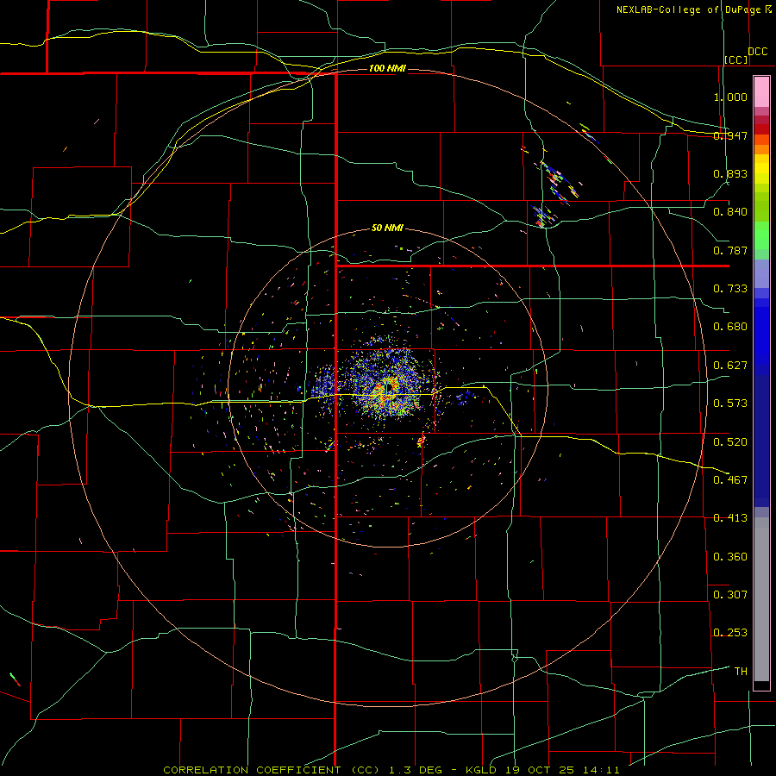
Task: Click the 50 NMI range ring label
Action: (387, 228)
